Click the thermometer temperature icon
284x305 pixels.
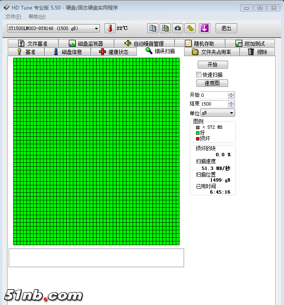(110, 28)
